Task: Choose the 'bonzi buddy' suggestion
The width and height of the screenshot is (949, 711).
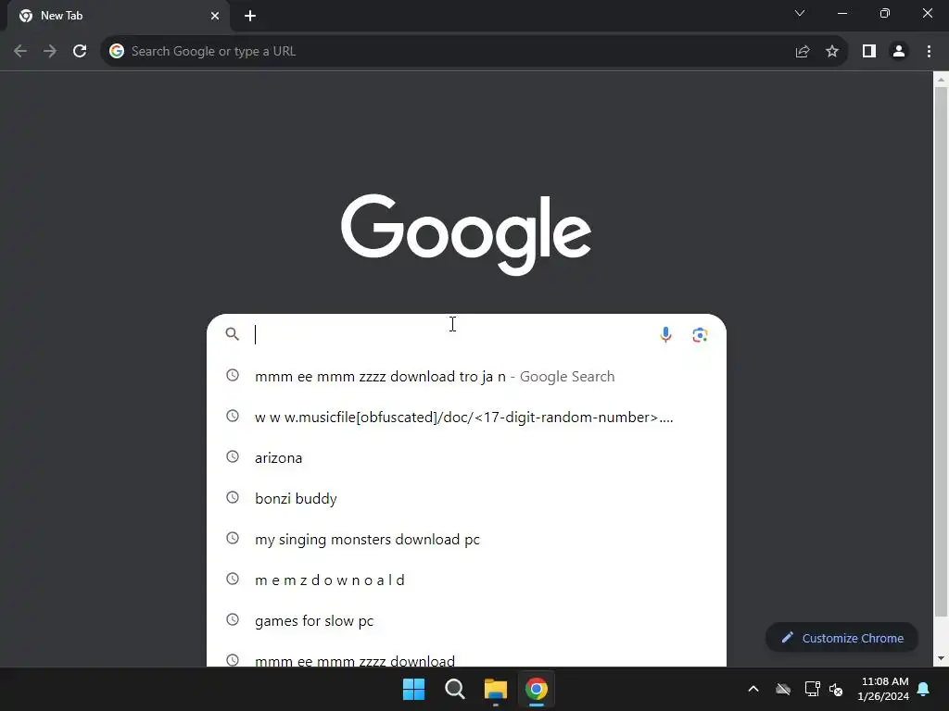Action: (x=466, y=498)
